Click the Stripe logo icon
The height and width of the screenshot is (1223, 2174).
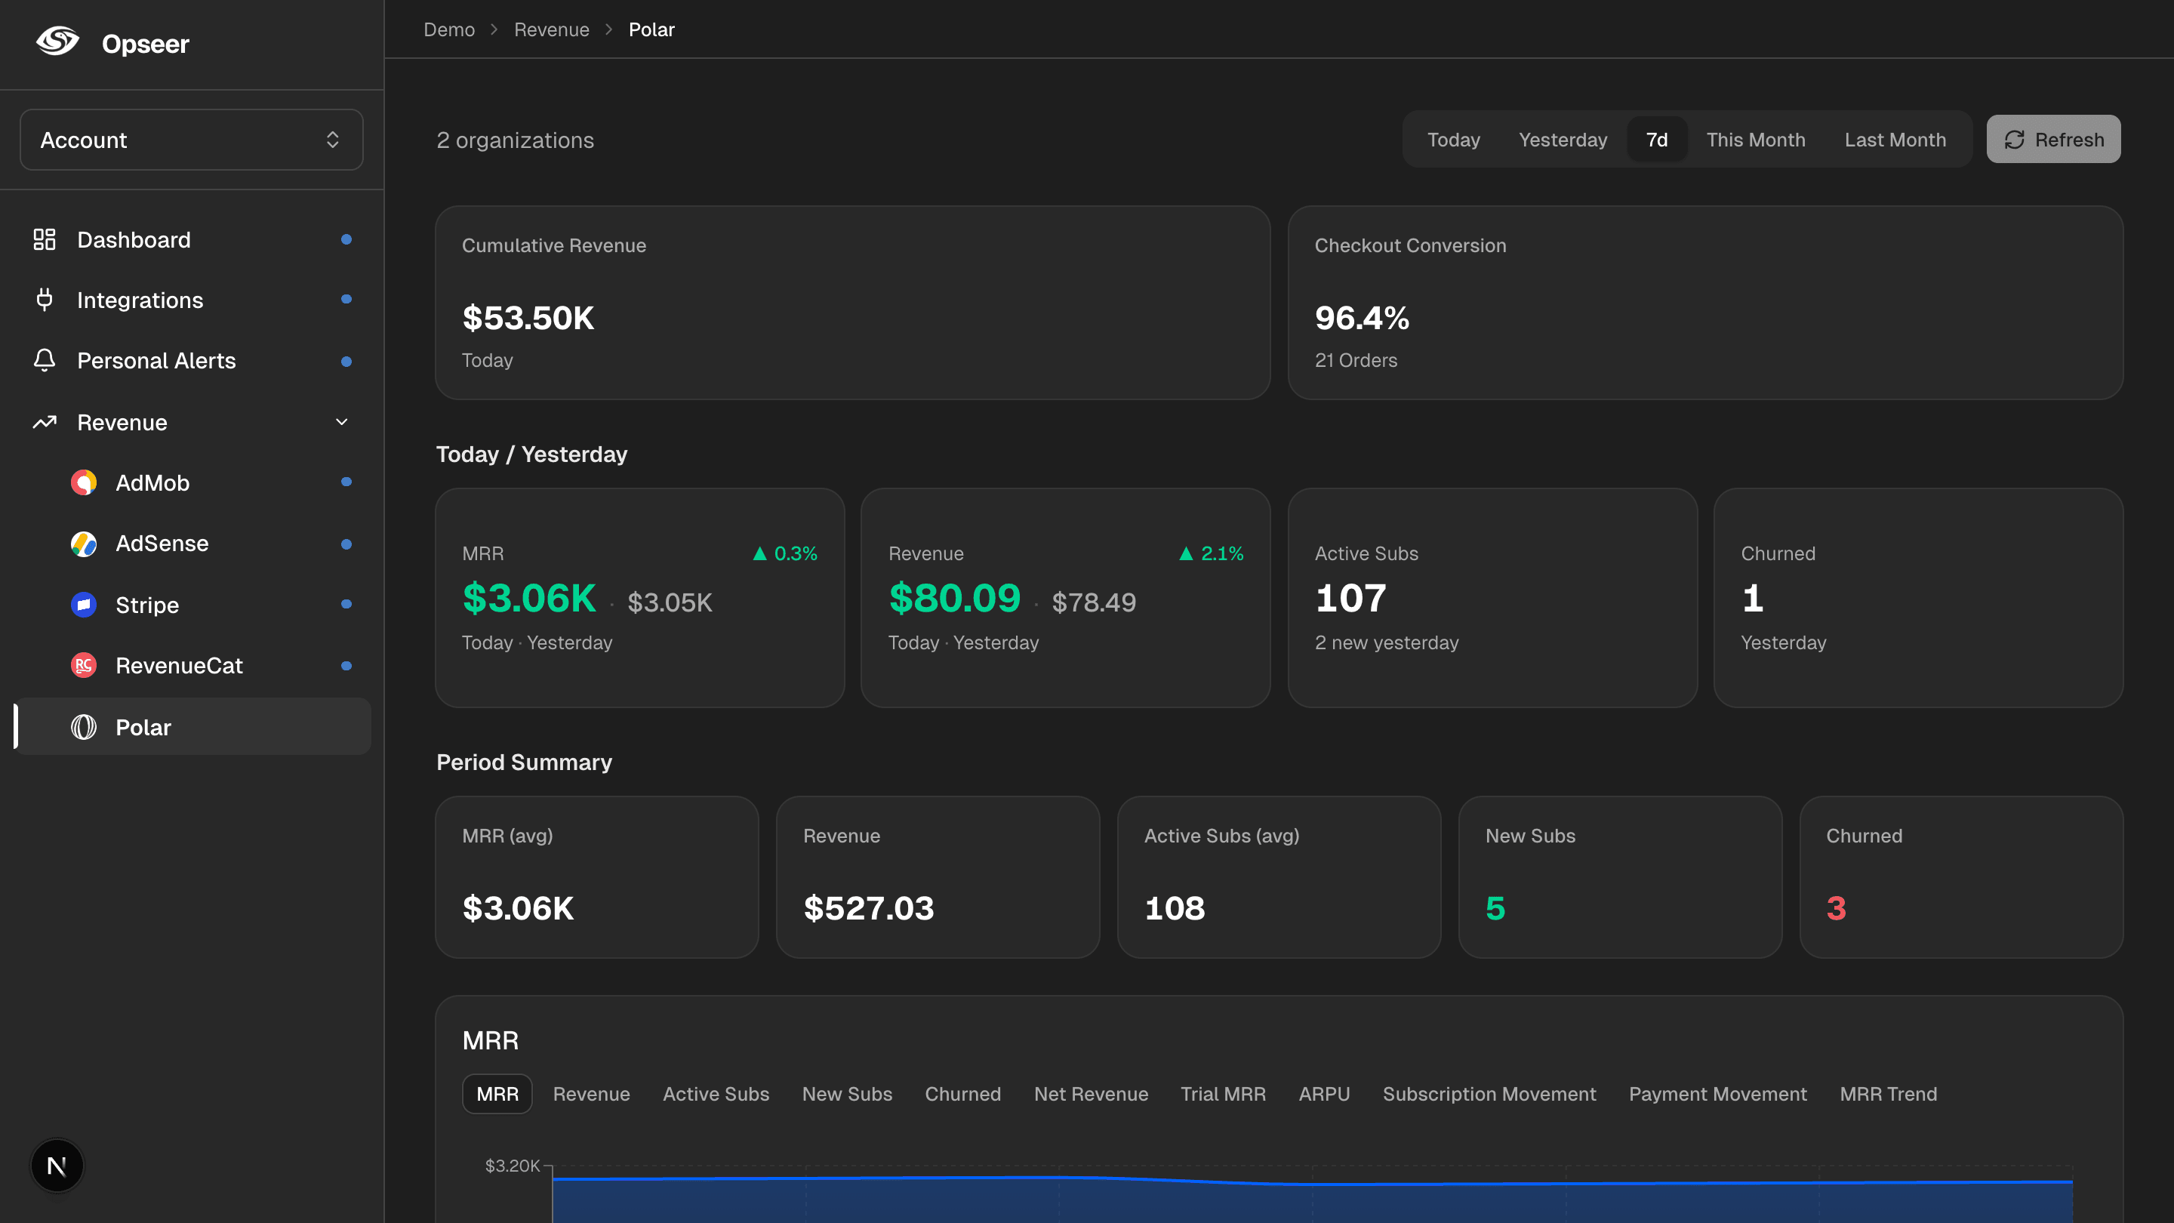(84, 604)
